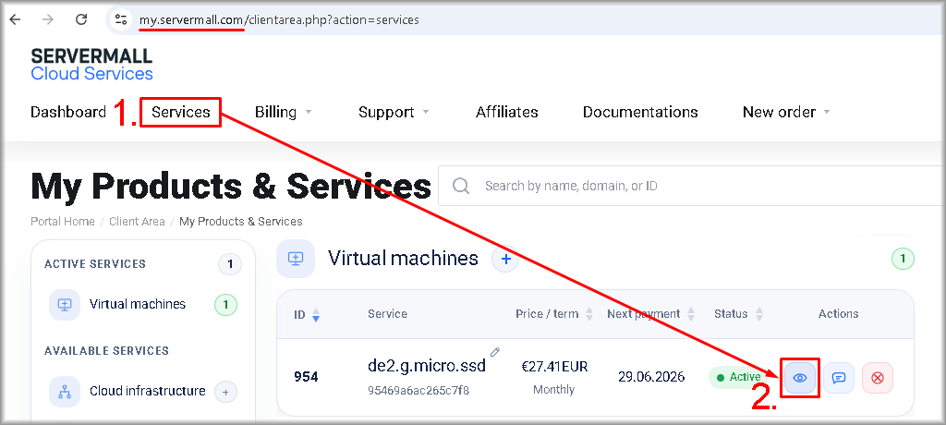
Task: Go to Portal Home breadcrumb
Action: tap(63, 222)
